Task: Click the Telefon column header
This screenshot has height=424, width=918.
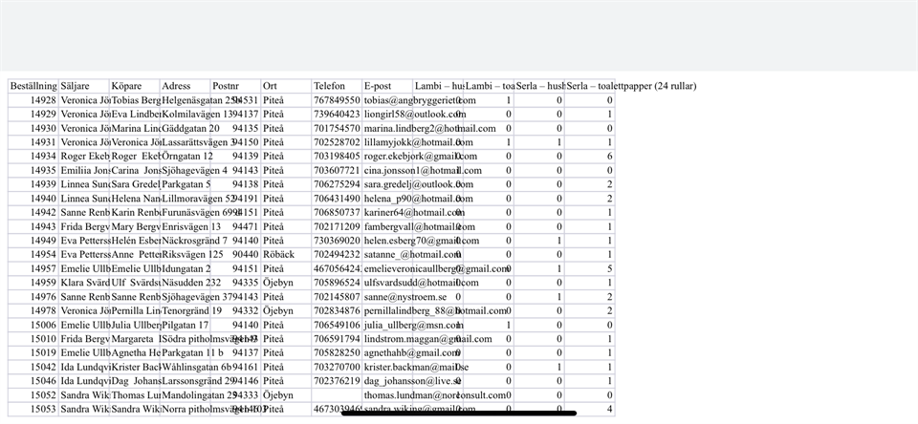Action: (336, 86)
